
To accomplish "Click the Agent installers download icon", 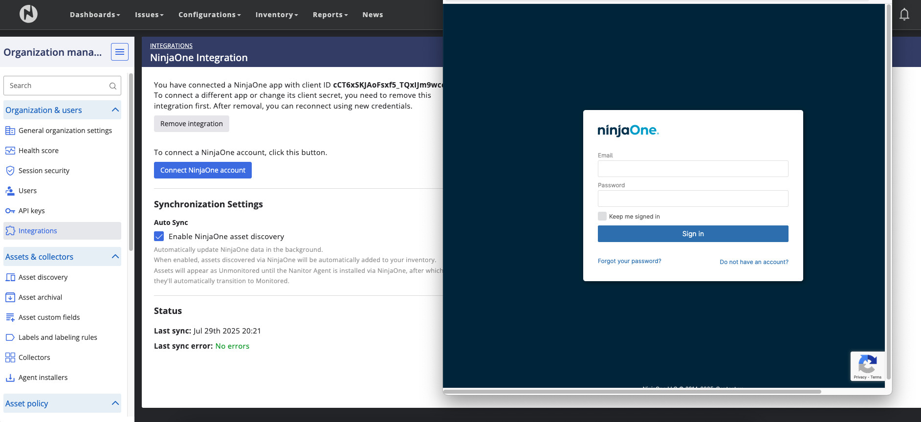I will click(10, 378).
